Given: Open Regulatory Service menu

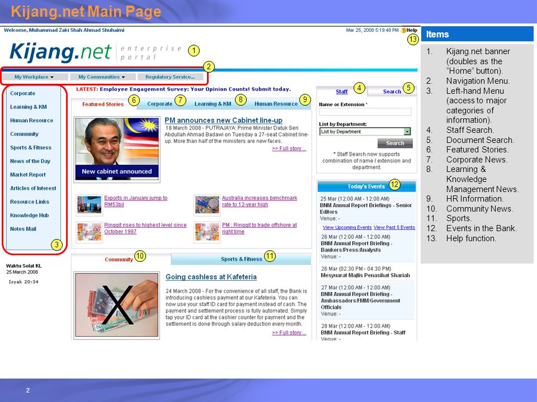Looking at the screenshot, I should pyautogui.click(x=170, y=77).
